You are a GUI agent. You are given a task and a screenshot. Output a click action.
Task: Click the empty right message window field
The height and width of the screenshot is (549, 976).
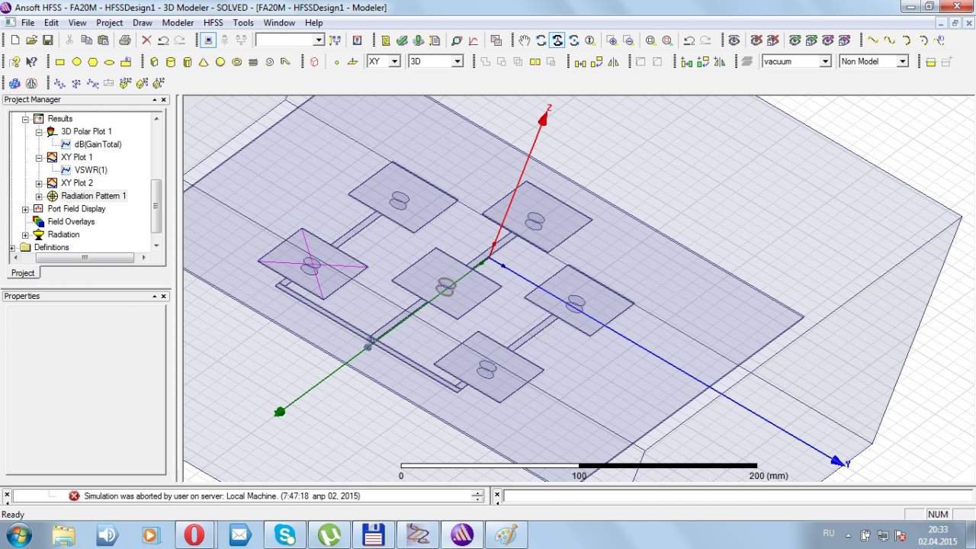[737, 496]
